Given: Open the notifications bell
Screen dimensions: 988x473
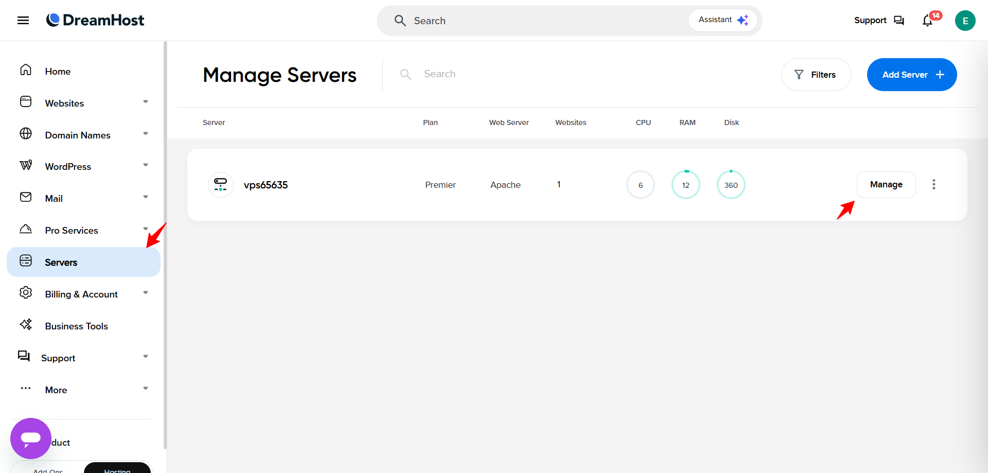Looking at the screenshot, I should tap(928, 21).
